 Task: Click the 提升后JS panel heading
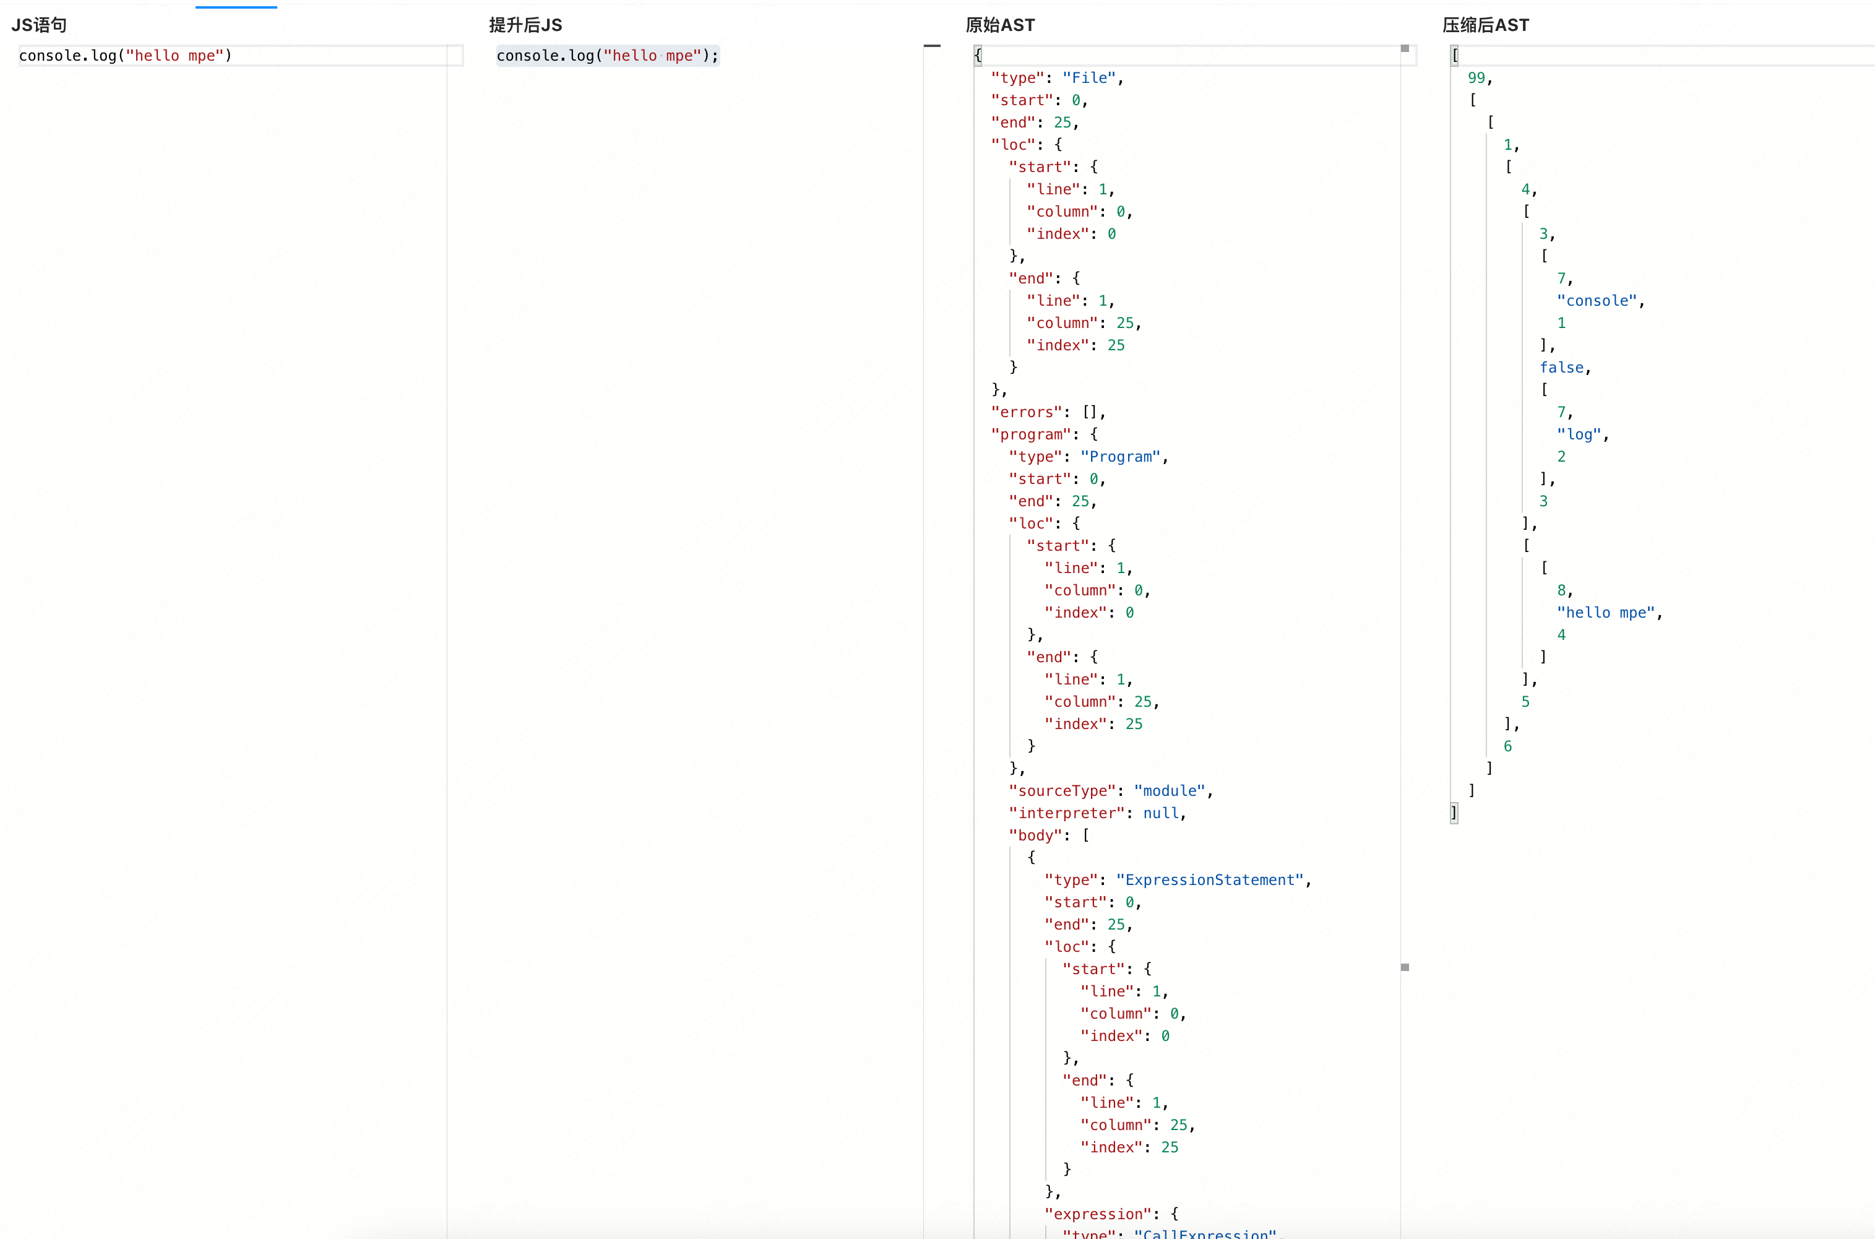tap(525, 25)
